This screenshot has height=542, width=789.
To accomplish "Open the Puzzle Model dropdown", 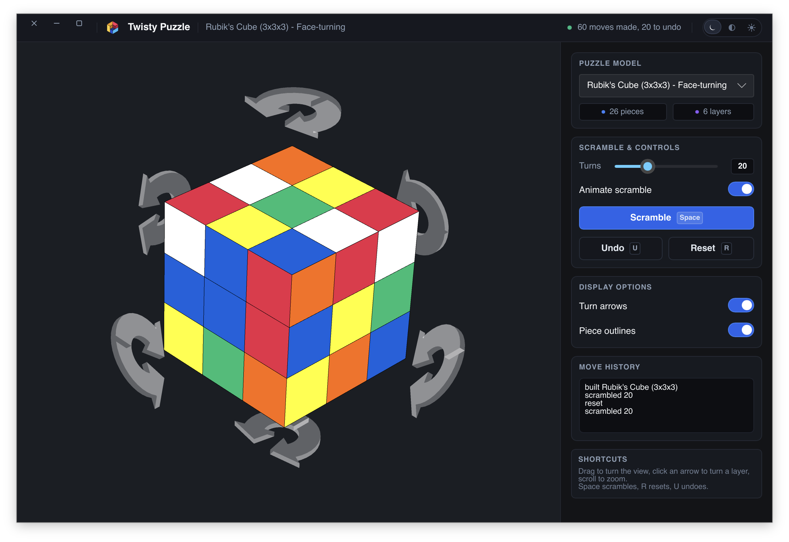I will click(666, 85).
